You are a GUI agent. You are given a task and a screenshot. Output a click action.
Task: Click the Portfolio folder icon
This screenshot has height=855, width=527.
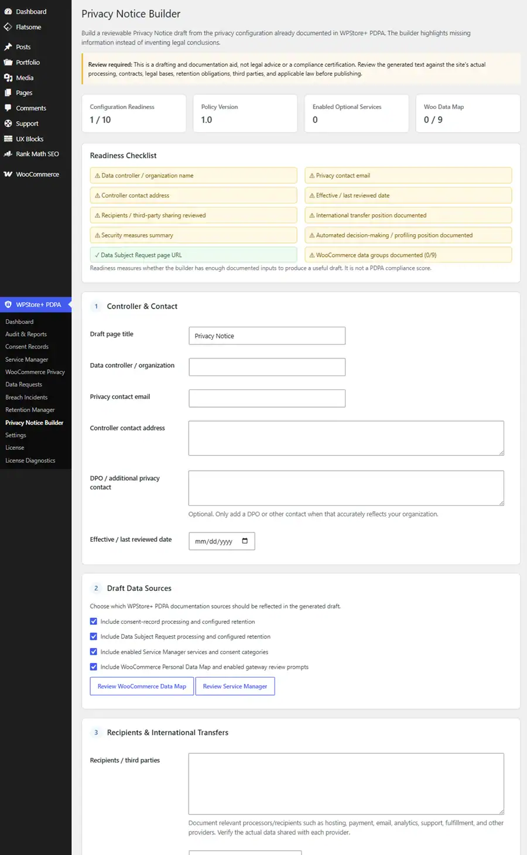coord(8,62)
